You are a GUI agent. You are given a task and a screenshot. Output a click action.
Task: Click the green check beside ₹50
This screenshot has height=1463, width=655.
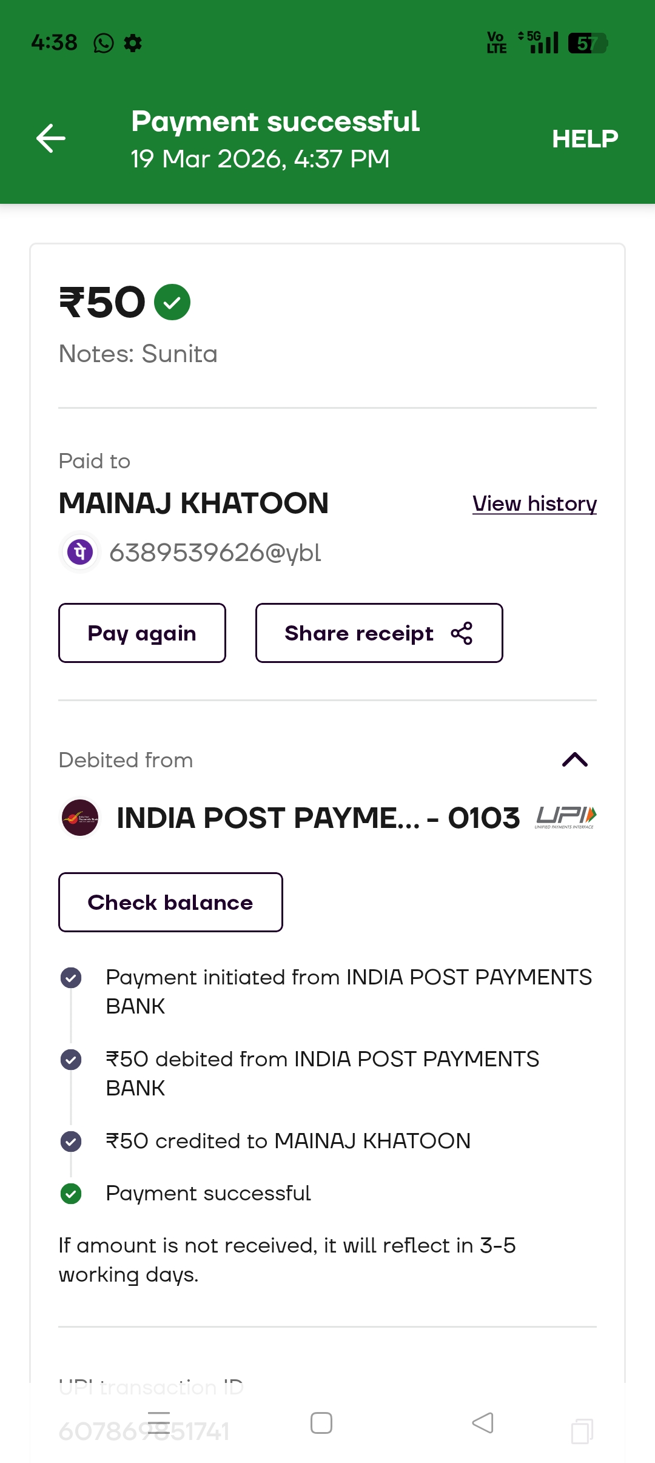[x=172, y=302]
